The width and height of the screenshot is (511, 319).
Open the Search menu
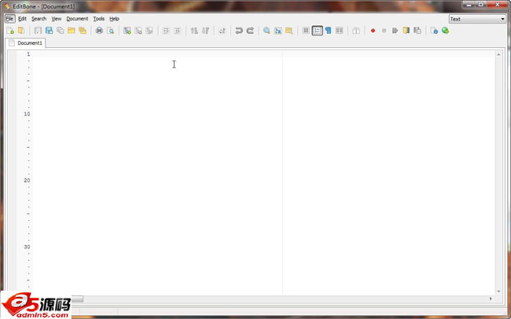click(39, 19)
